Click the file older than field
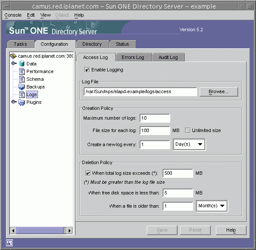This screenshot has height=250, width=256. coord(178,206)
